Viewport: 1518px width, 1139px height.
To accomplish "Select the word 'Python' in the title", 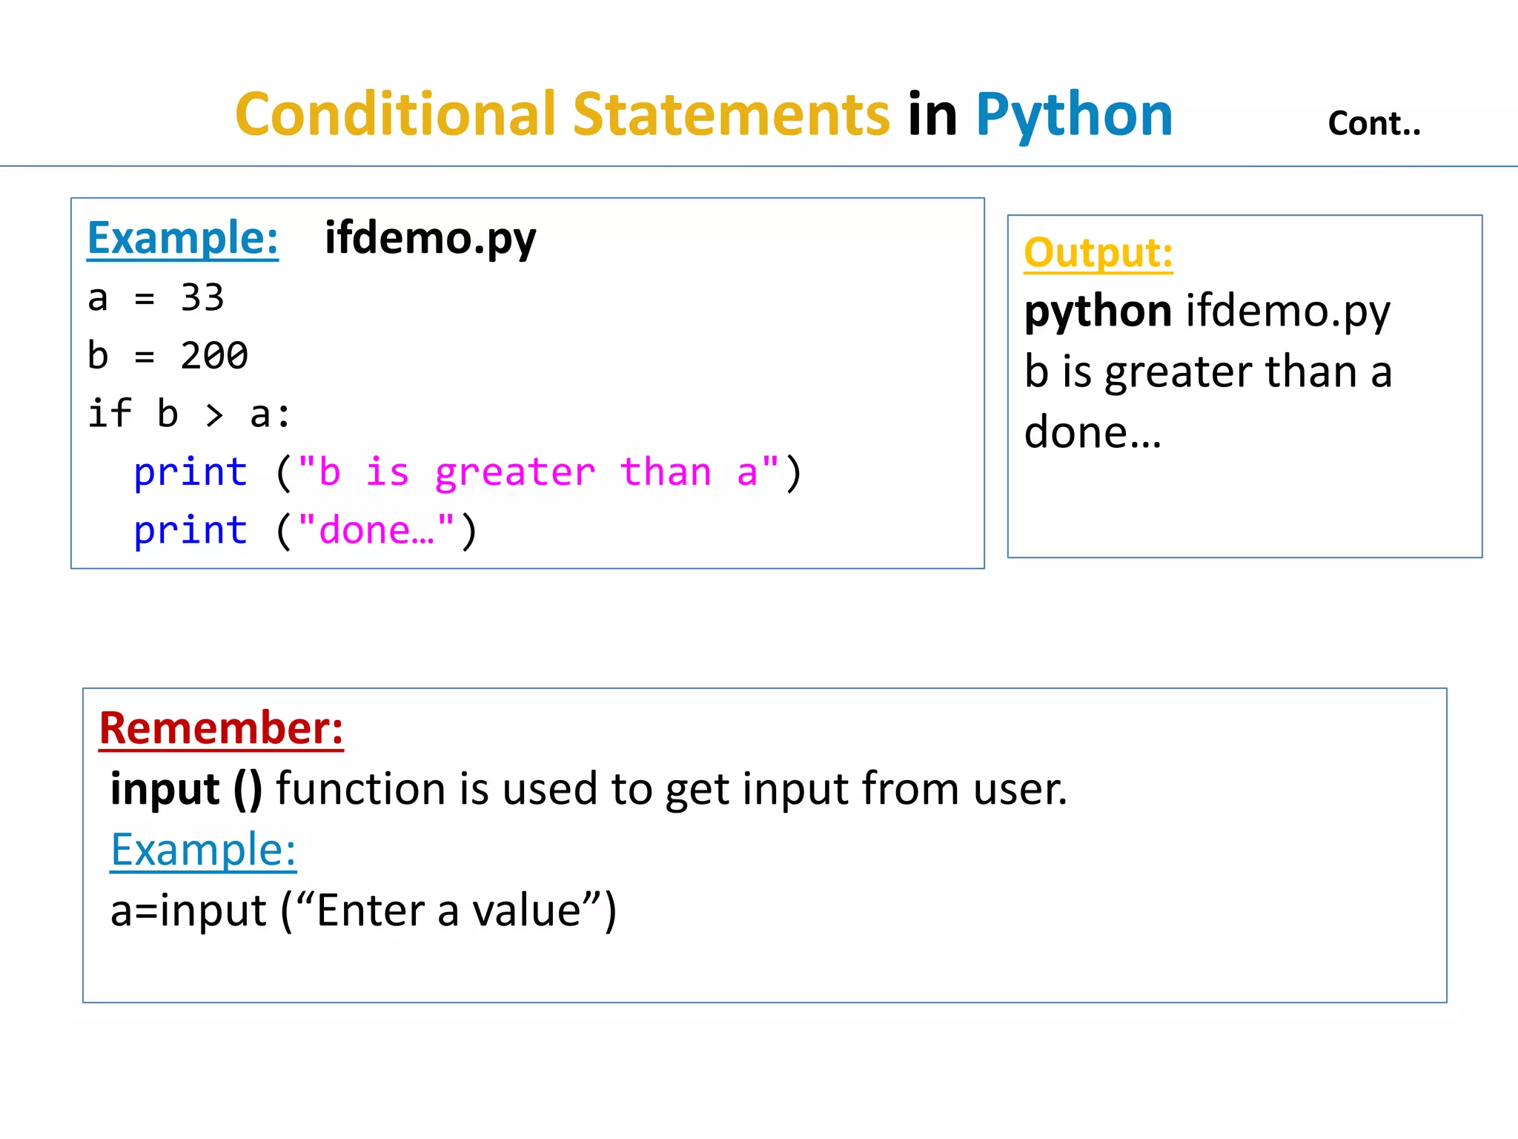I will tap(1074, 117).
